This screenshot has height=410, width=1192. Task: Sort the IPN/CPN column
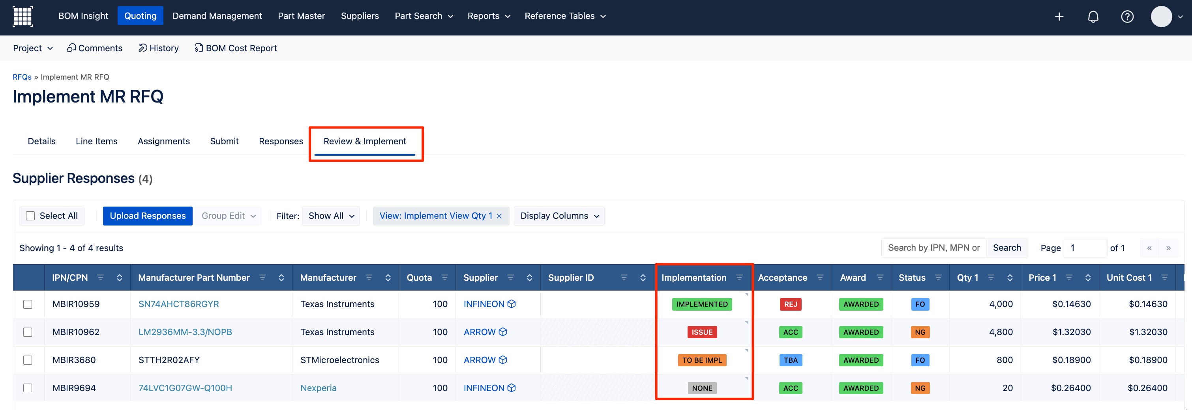click(119, 277)
